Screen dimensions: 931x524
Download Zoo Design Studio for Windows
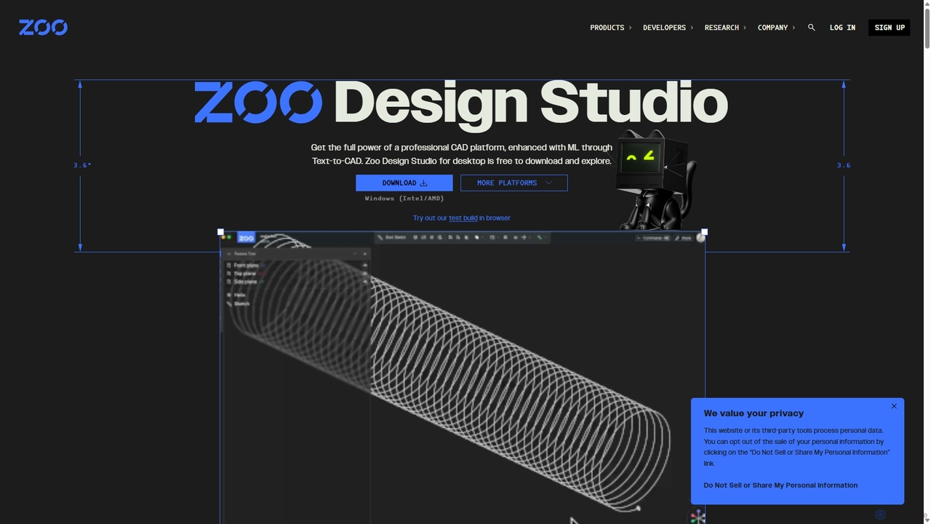tap(404, 183)
